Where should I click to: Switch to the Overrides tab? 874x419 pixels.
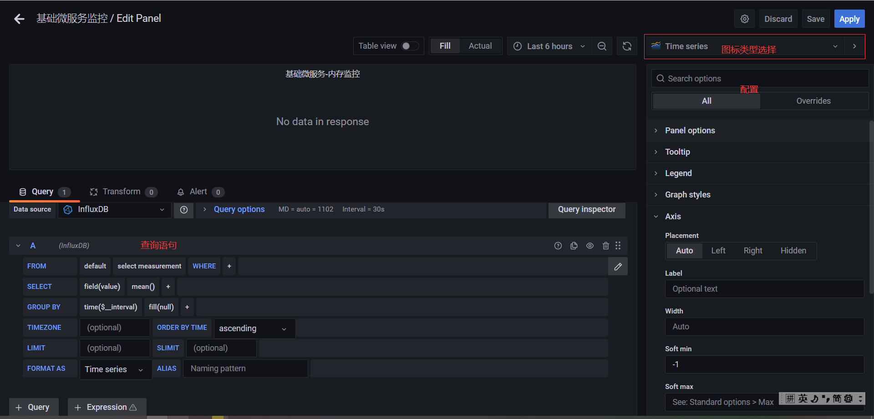click(813, 101)
